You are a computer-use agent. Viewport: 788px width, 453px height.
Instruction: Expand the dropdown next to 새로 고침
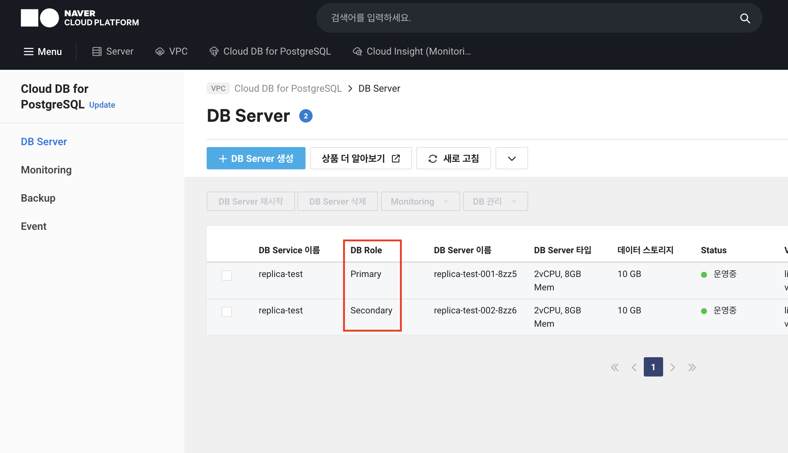tap(512, 158)
